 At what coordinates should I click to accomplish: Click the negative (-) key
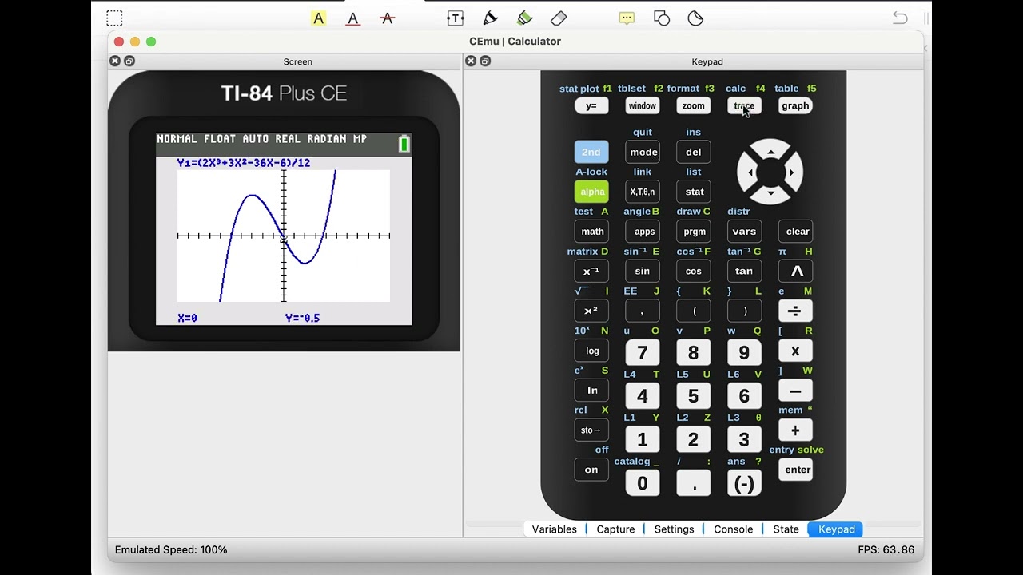click(744, 483)
